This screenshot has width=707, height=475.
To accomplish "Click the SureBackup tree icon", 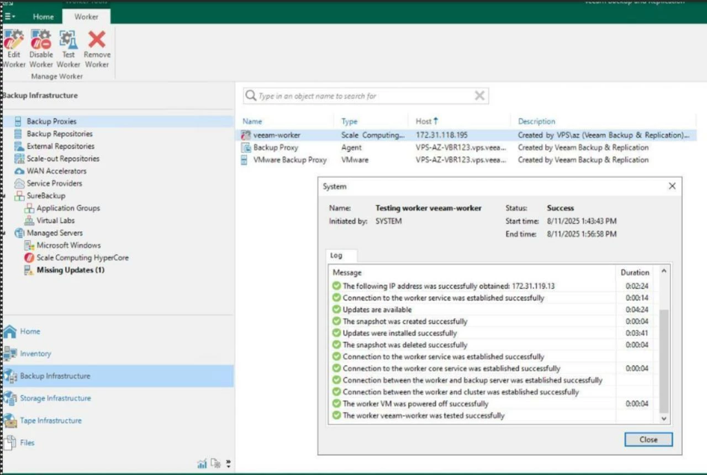I will click(19, 196).
